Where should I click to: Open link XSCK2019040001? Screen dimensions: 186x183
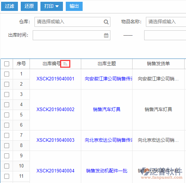pos(56,79)
